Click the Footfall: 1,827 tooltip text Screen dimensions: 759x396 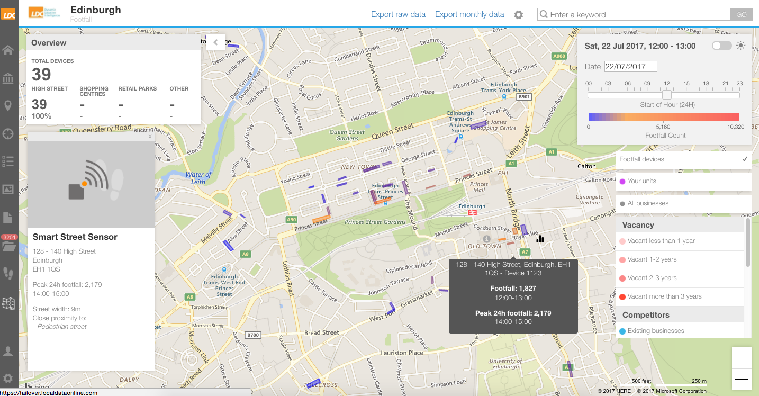tap(513, 289)
